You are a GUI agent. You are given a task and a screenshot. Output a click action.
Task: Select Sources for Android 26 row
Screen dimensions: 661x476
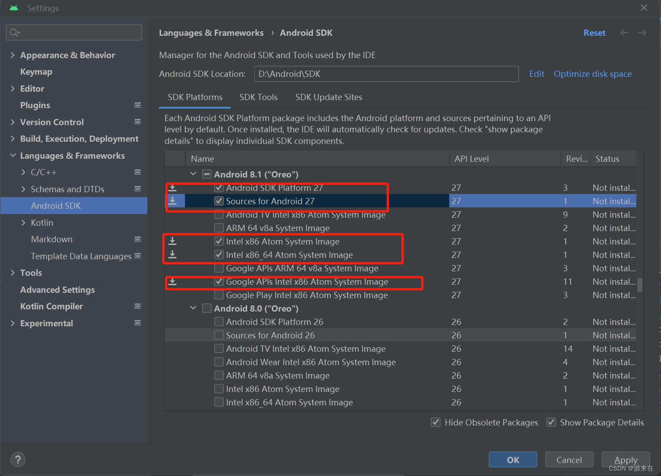pyautogui.click(x=400, y=335)
